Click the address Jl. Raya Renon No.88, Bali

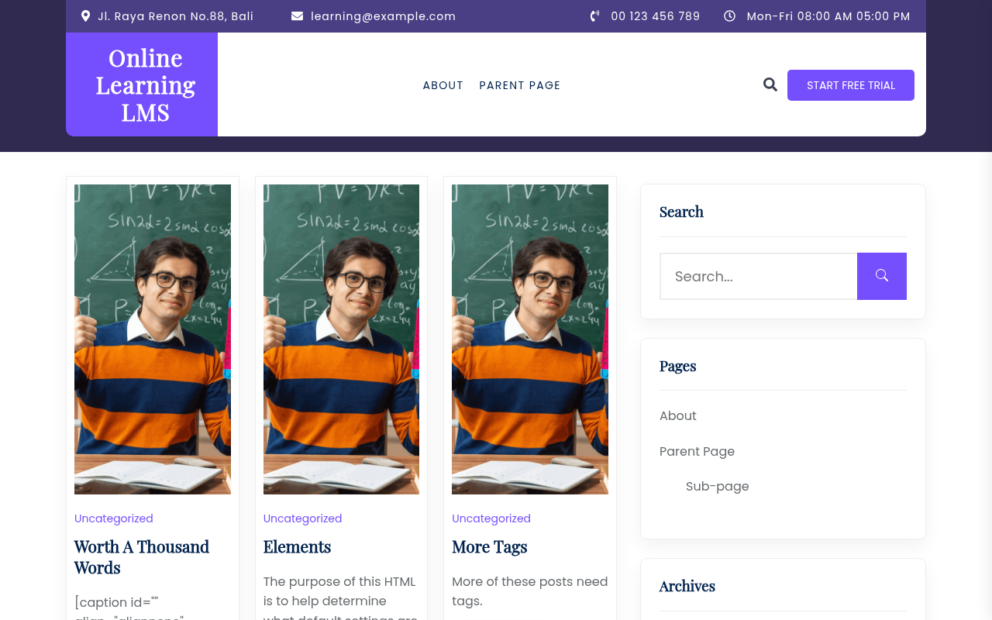click(x=176, y=16)
